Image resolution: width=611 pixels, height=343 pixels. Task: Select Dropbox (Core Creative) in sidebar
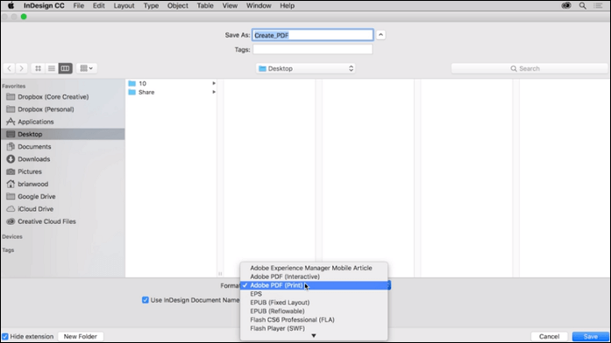pyautogui.click(x=63, y=97)
